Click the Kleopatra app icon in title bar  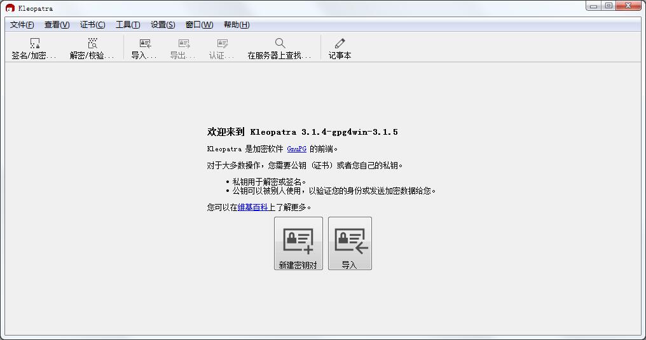coord(10,8)
